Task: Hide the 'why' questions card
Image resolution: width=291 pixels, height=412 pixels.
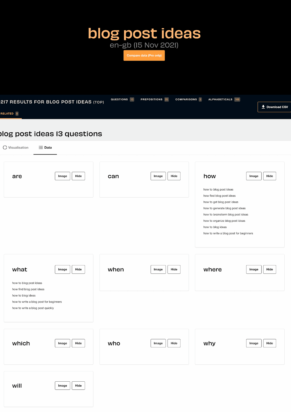Action: click(269, 343)
